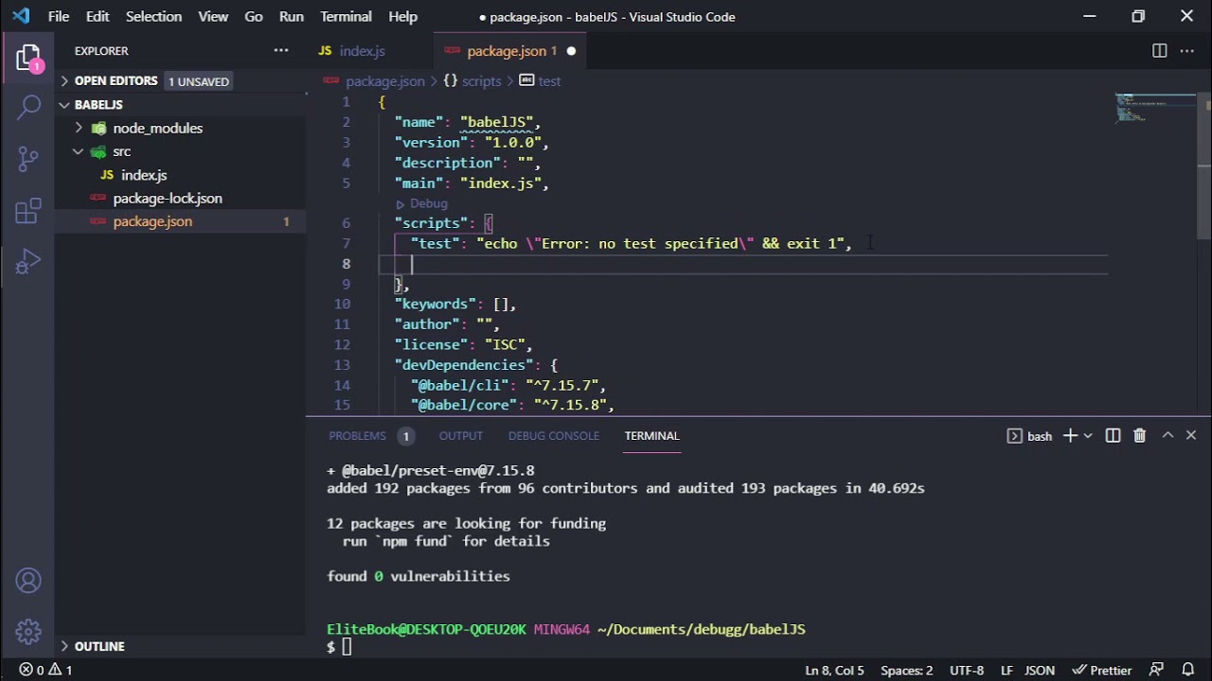This screenshot has height=681, width=1212.
Task: Split the editor to the right
Action: [1159, 51]
